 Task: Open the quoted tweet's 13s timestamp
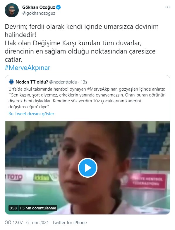tap(84, 82)
